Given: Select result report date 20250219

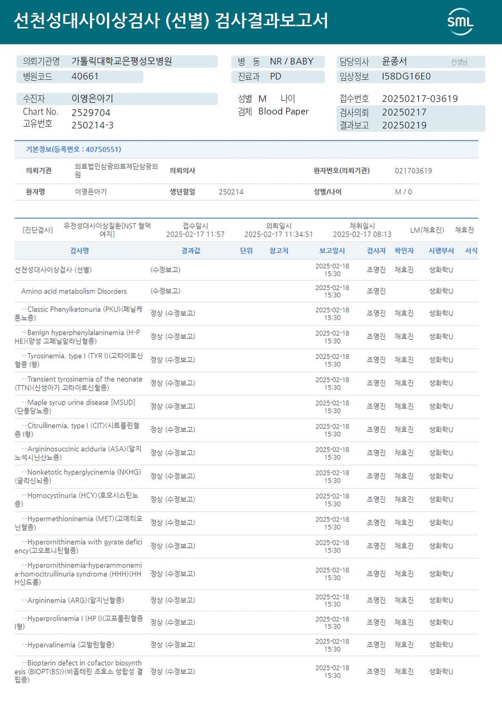Looking at the screenshot, I should [404, 125].
